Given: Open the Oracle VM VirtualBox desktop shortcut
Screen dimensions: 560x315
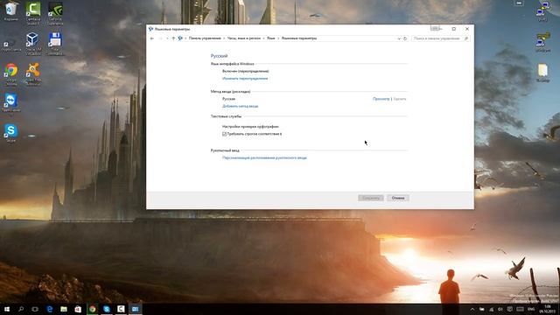Looking at the screenshot, I should pos(32,43).
